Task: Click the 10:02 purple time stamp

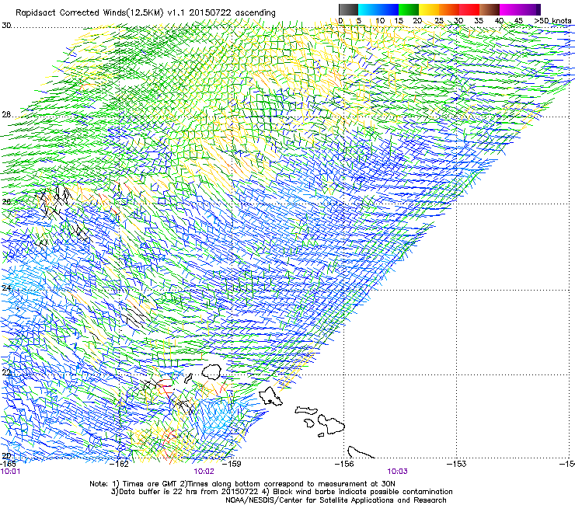Action: pyautogui.click(x=204, y=472)
